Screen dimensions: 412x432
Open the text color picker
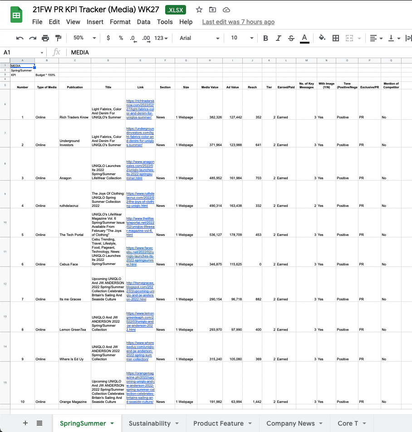pos(304,38)
